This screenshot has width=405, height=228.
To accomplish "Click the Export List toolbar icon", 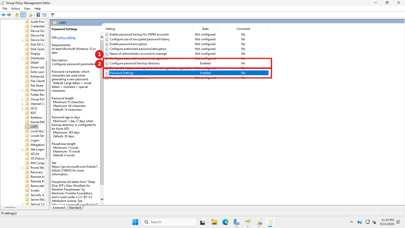I will click(30, 15).
